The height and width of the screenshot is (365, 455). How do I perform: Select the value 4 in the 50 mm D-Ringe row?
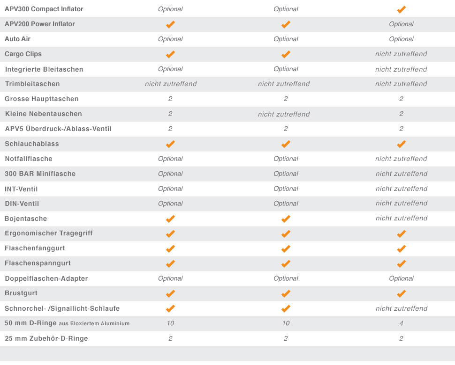(x=401, y=323)
